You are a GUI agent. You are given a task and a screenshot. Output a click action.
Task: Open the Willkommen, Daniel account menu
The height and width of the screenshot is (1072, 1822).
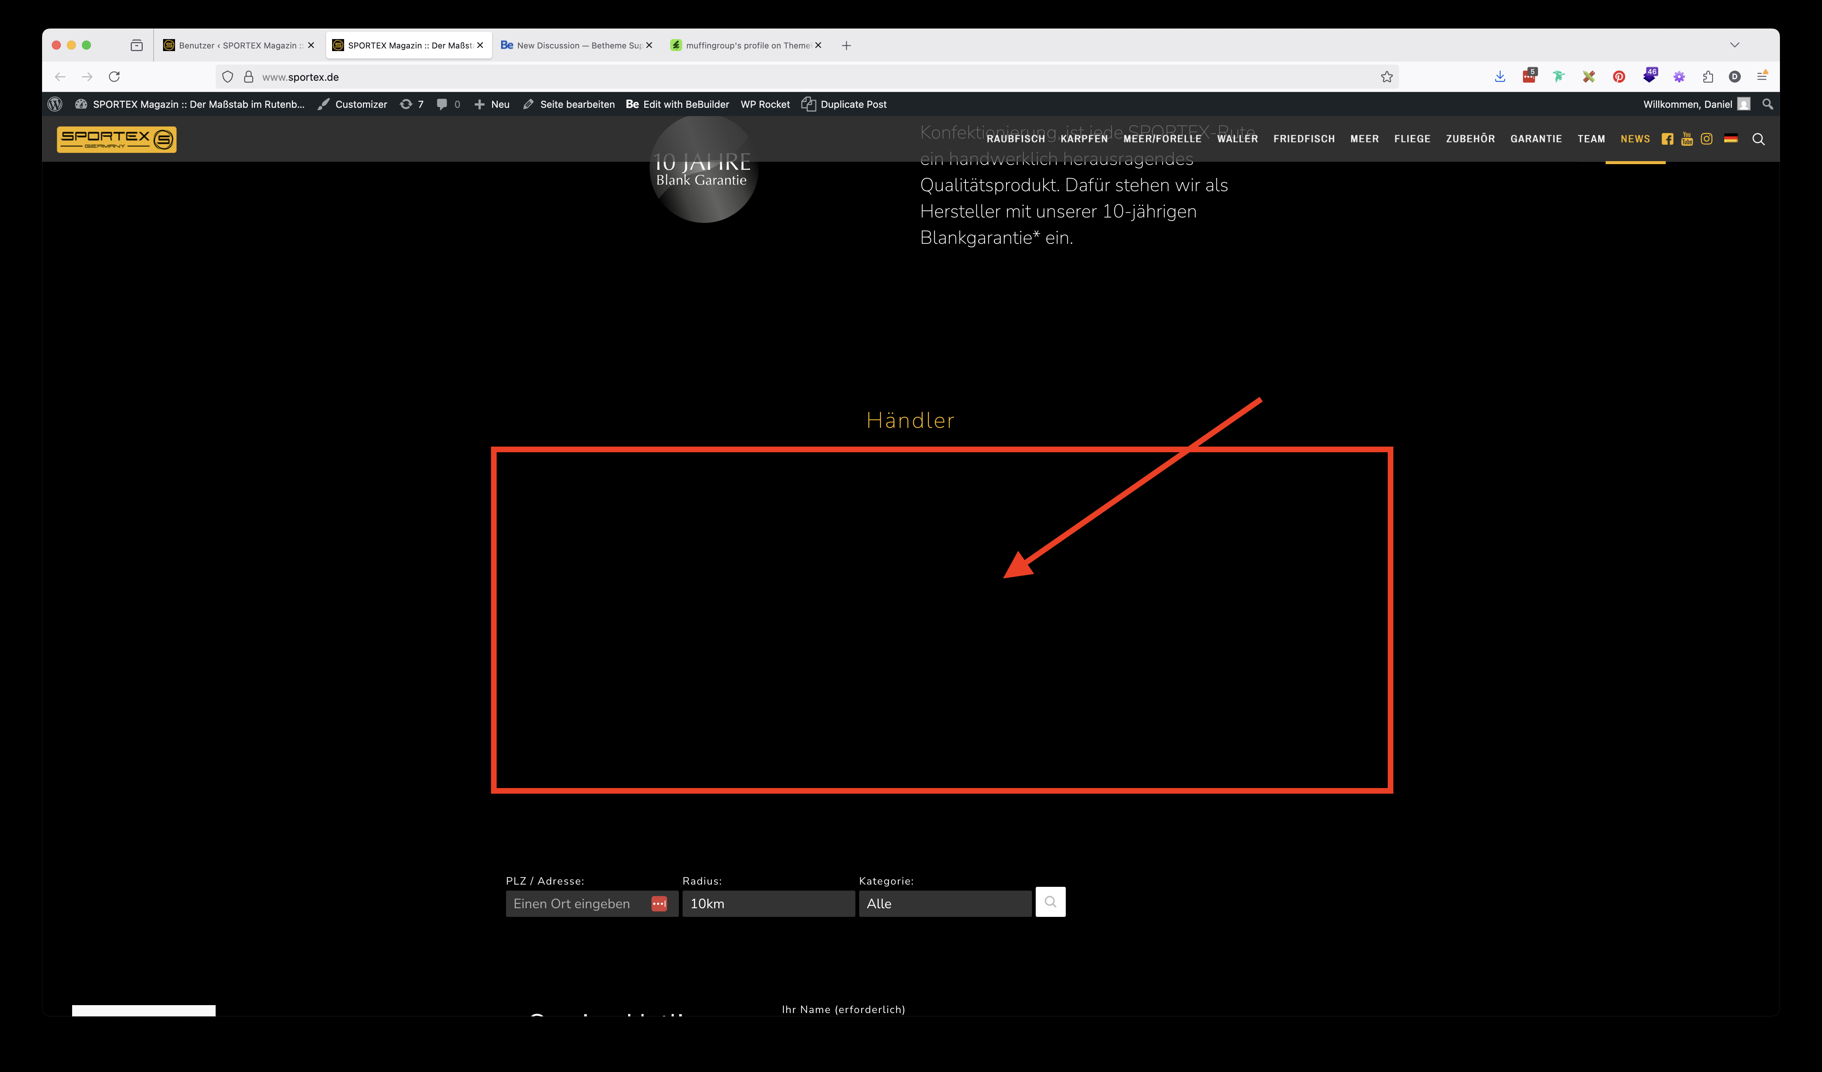pyautogui.click(x=1696, y=104)
